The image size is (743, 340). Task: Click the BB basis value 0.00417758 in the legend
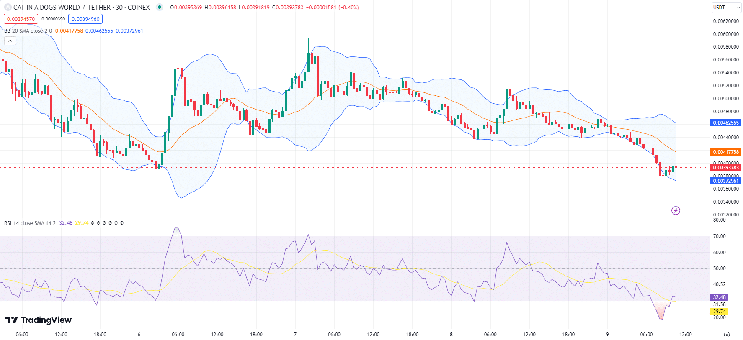tap(69, 31)
